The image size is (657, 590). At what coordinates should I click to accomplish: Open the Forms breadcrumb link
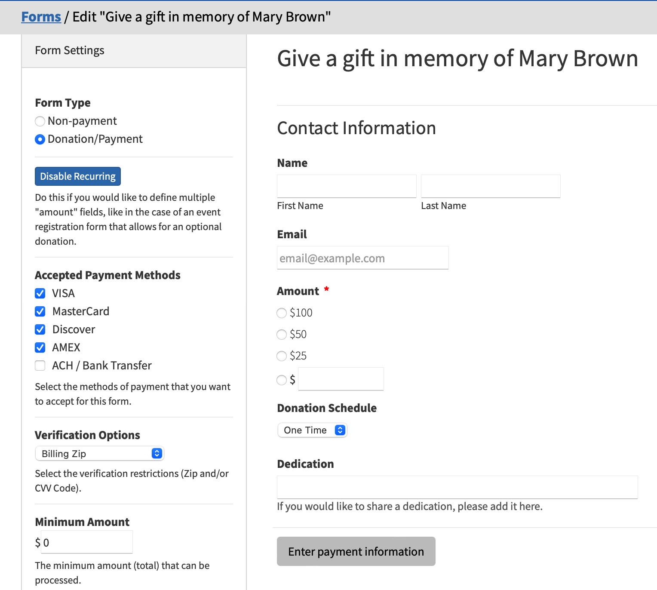41,17
